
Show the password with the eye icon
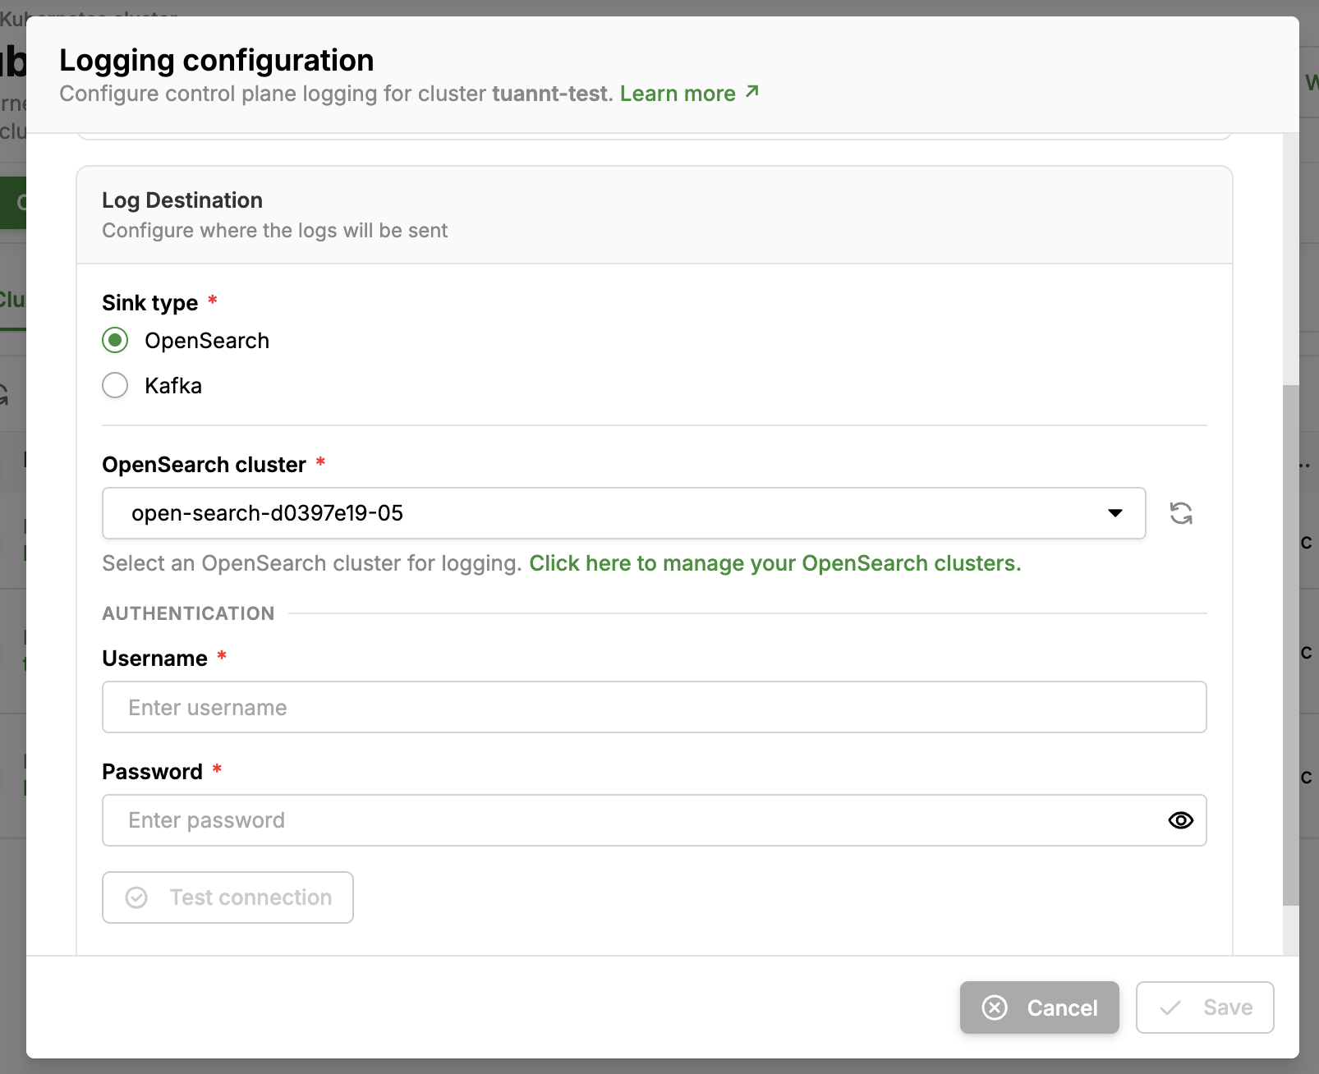(1181, 820)
